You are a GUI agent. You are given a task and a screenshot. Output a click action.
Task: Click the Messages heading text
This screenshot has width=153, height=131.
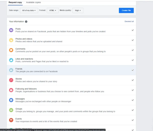(20, 99)
